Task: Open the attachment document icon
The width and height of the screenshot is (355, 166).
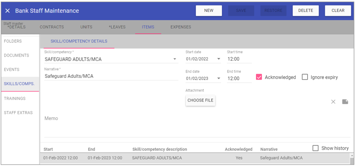Action: 345,102
